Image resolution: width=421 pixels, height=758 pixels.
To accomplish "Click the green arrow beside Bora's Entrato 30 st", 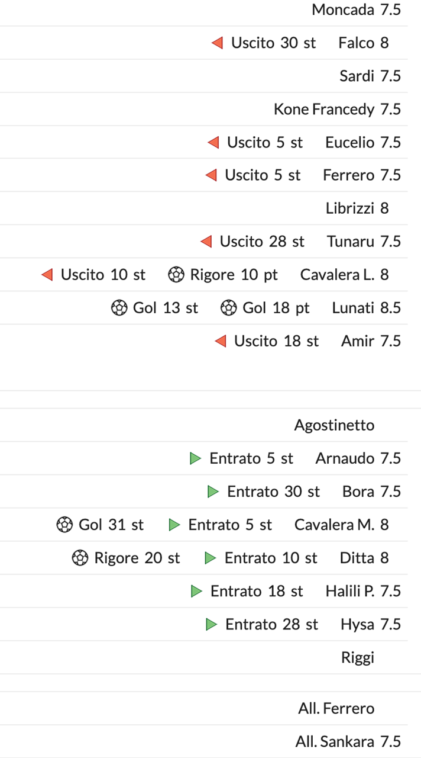I will 213,492.
